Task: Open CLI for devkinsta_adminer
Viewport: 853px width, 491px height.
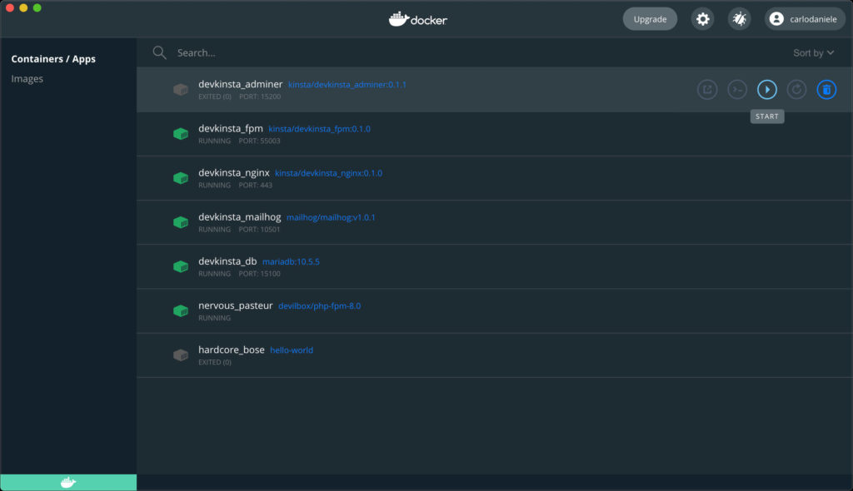Action: point(737,90)
